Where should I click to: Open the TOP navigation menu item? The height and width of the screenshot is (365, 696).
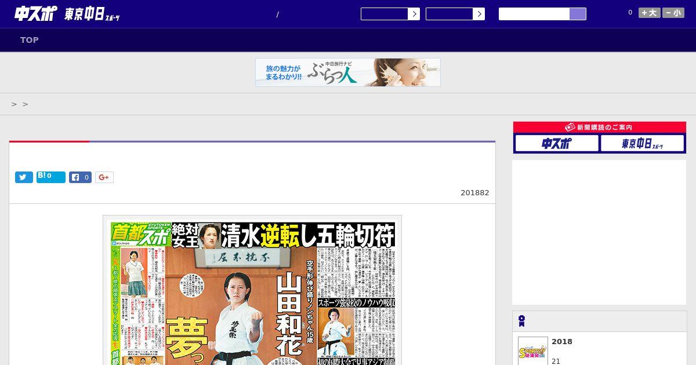(x=30, y=40)
